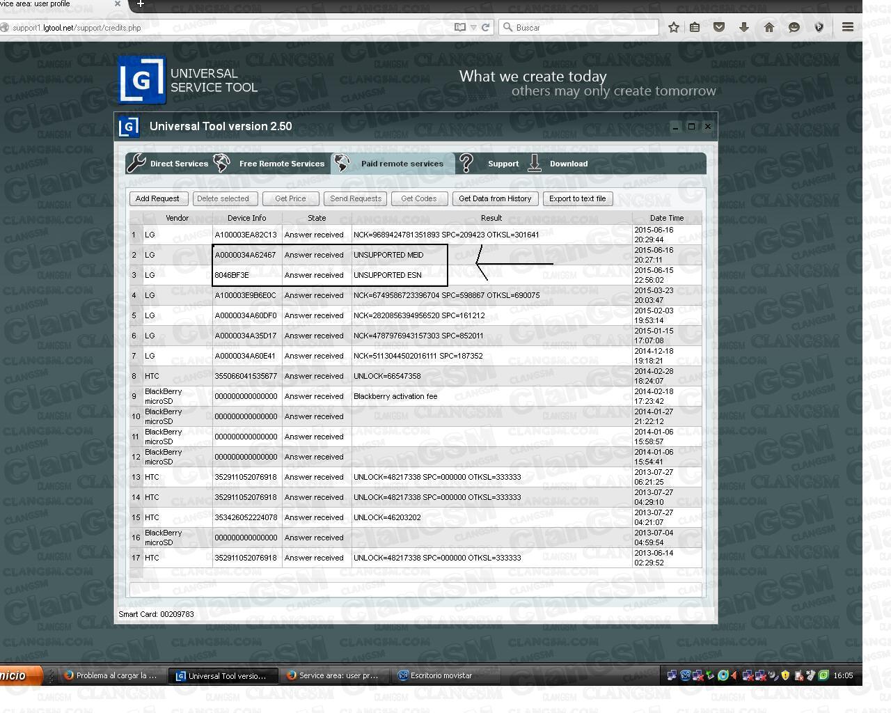The image size is (891, 713).
Task: Click the shield extension icon in toolbar
Action: click(819, 27)
